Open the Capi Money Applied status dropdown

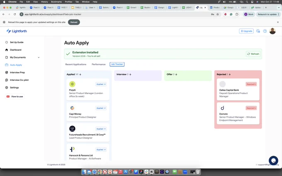tap(101, 108)
